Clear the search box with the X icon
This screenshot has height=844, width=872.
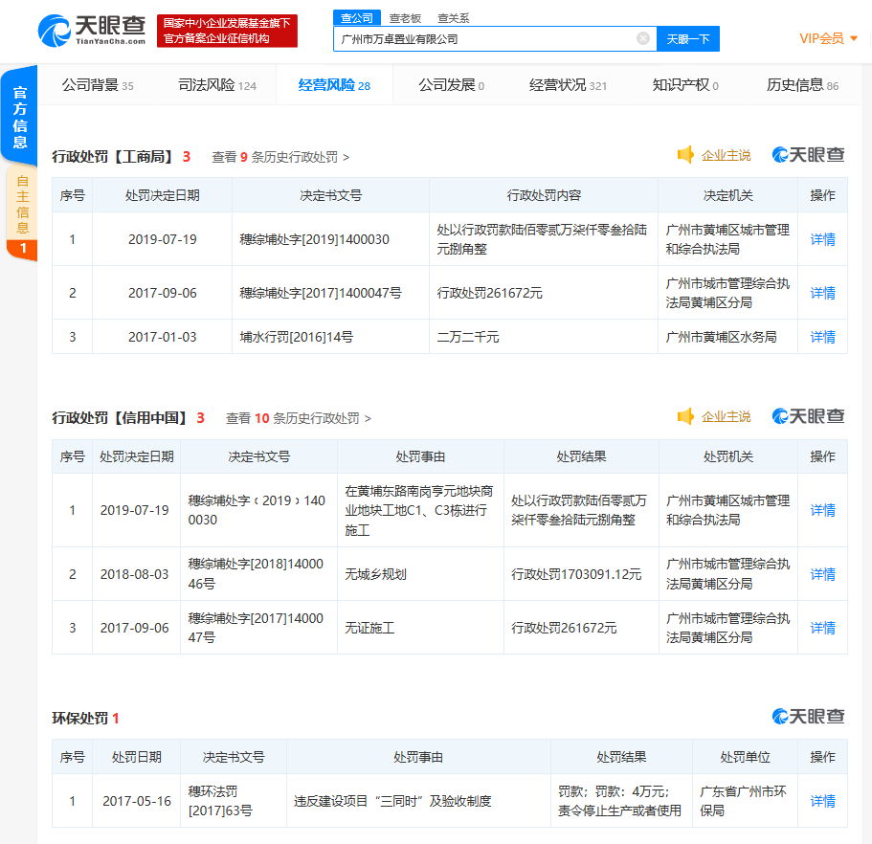(643, 38)
